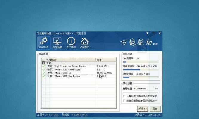Click the C盘使用率 3.58G / 20G value
This screenshot has height=119, width=199.
(x=143, y=74)
